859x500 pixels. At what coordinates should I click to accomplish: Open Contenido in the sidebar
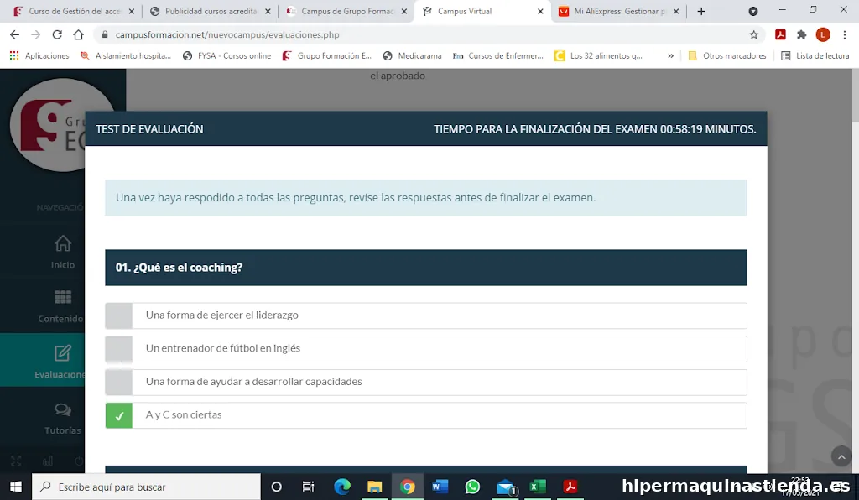click(60, 306)
